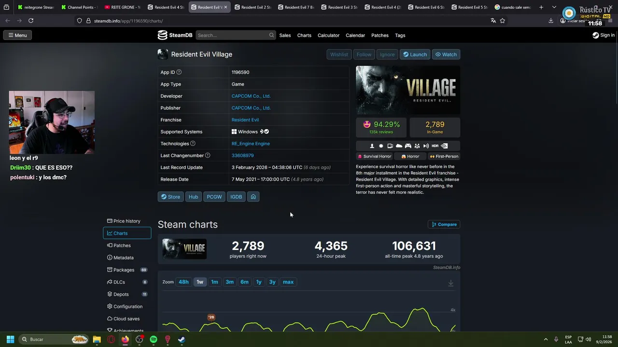Click the translate page icon
Screen dimensions: 618x347
pyautogui.click(x=493, y=21)
